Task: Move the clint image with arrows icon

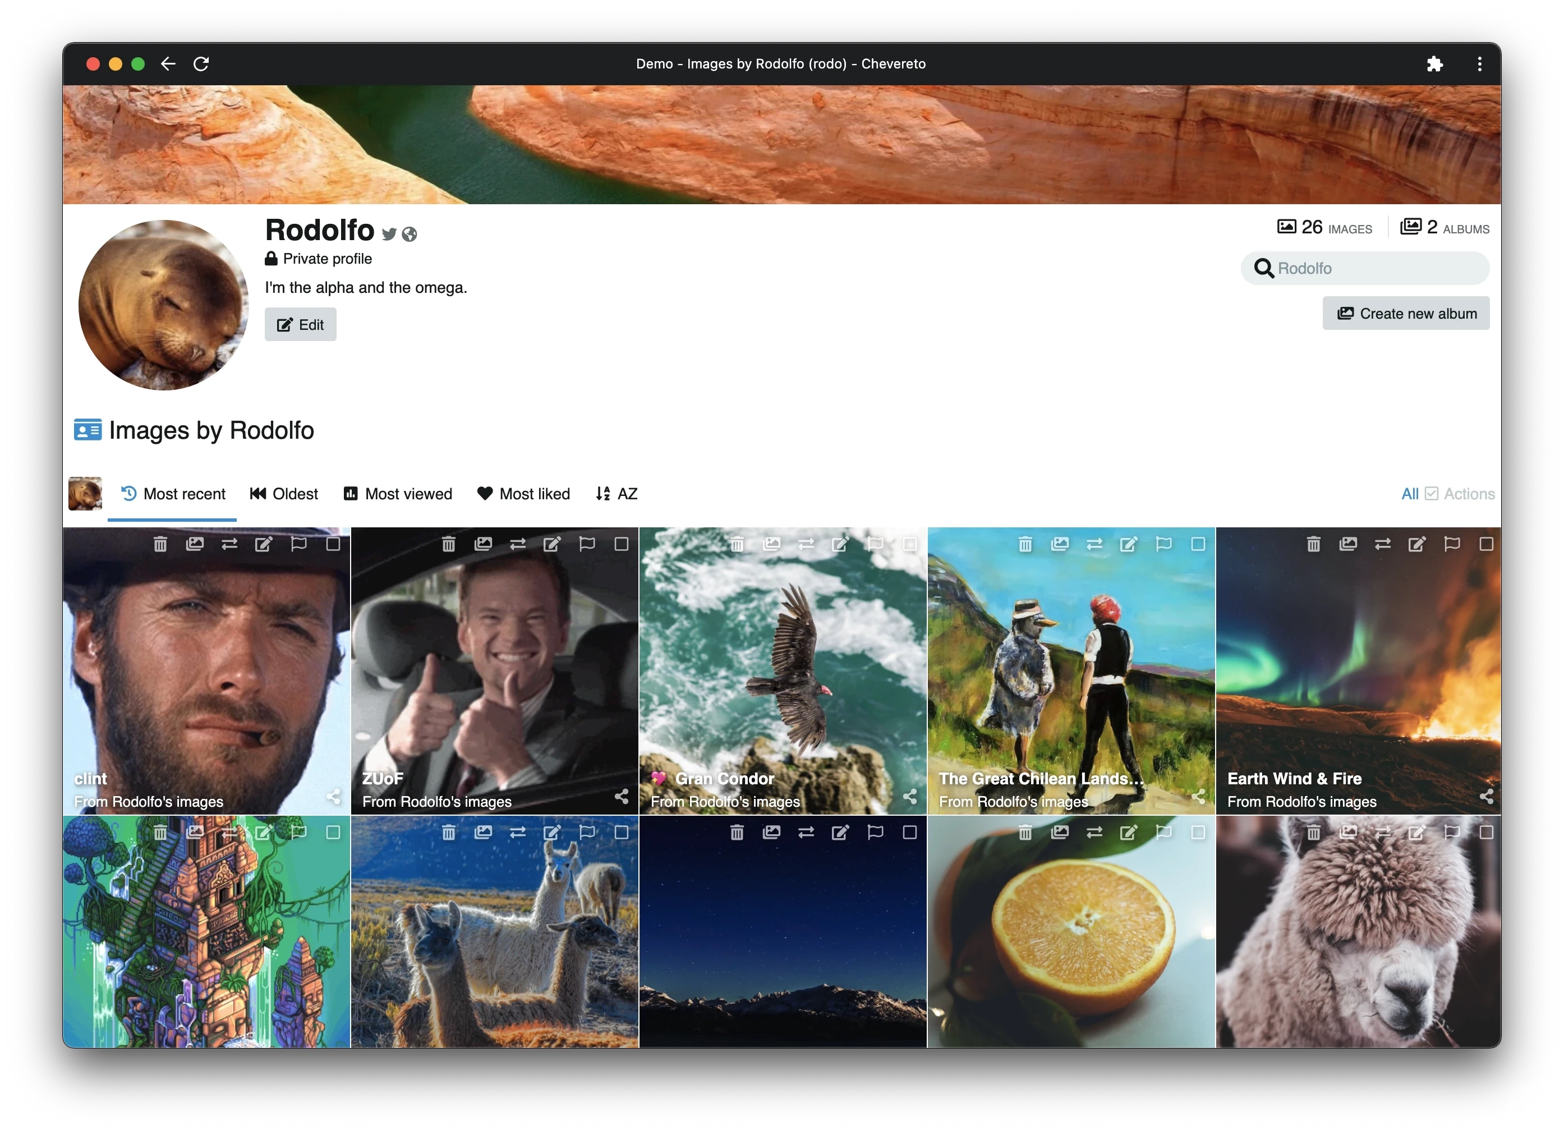Action: point(229,544)
